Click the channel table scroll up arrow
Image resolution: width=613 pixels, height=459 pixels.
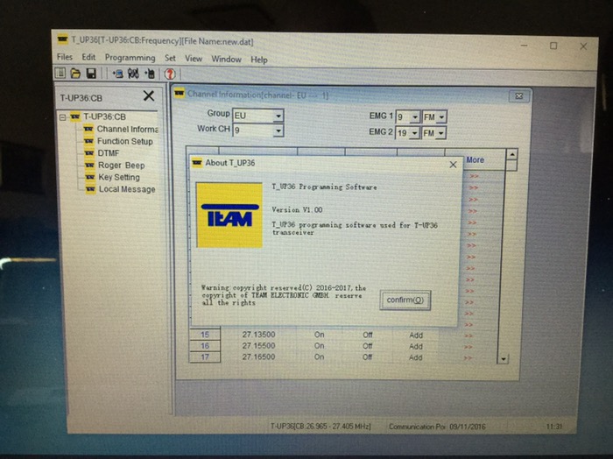point(511,154)
